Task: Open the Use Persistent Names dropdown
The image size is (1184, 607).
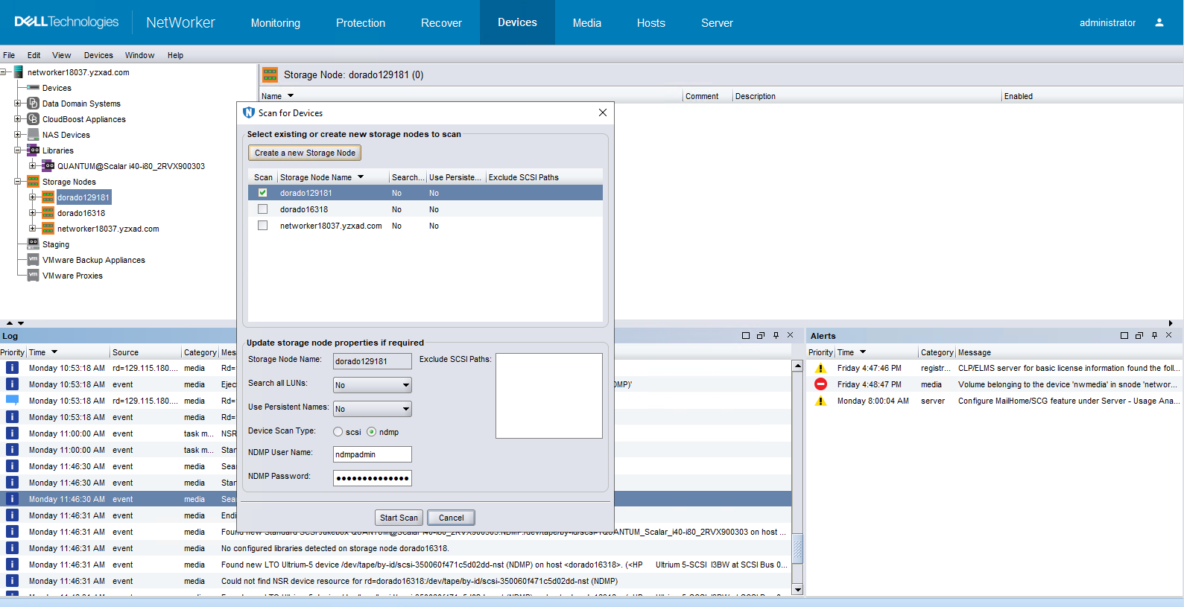Action: tap(372, 409)
